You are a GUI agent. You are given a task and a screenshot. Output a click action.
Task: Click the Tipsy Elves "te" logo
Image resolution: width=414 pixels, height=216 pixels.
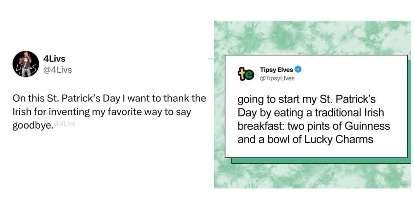coord(245,74)
